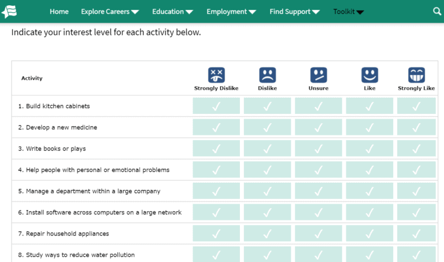Go to the Home page
Screen dimensions: 444x262
tap(59, 12)
